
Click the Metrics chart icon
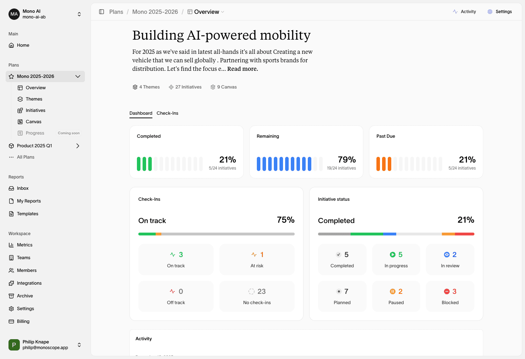coord(11,245)
